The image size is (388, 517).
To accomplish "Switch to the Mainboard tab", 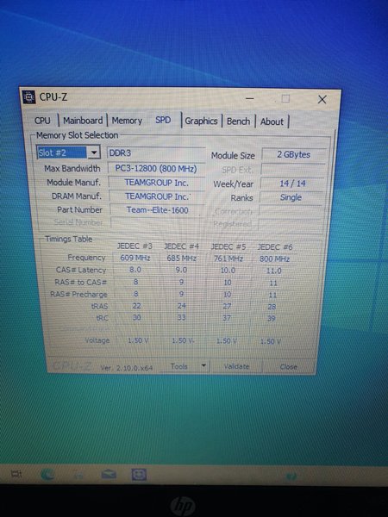I will click(83, 121).
